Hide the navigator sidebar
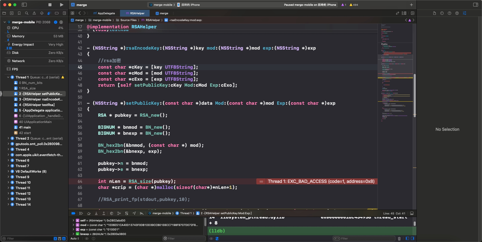Image resolution: width=482 pixels, height=242 pixels. click(24, 5)
